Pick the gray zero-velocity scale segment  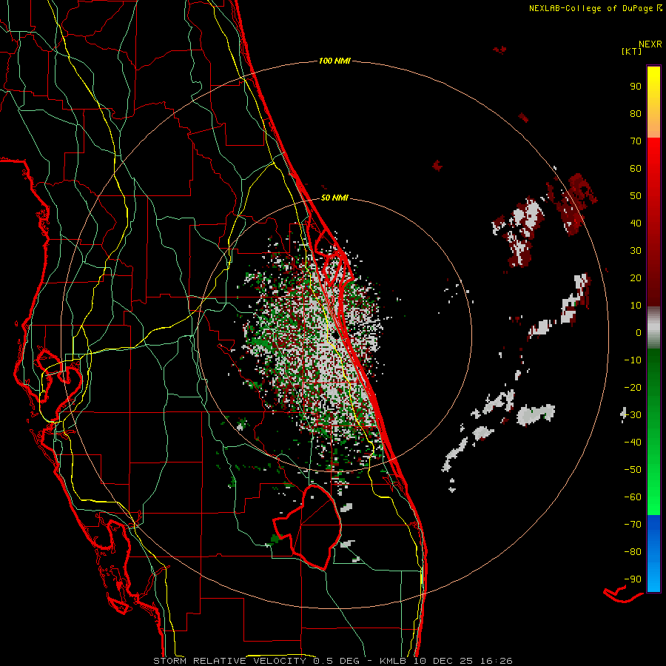653,328
